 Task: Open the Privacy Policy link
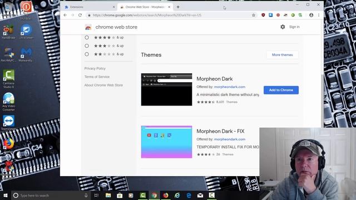pyautogui.click(x=95, y=68)
